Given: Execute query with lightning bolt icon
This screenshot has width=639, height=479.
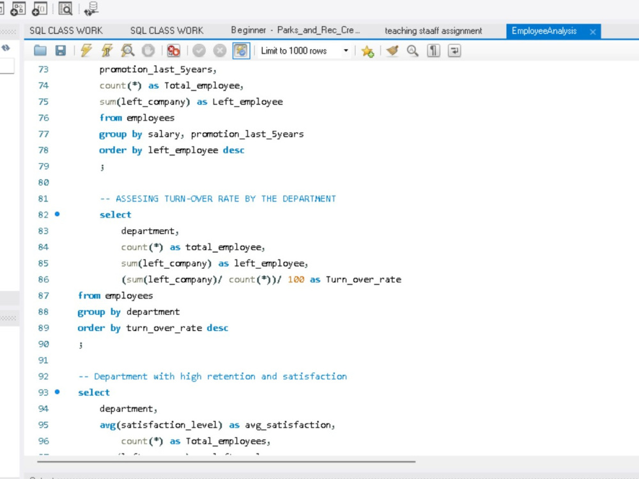Looking at the screenshot, I should point(86,50).
